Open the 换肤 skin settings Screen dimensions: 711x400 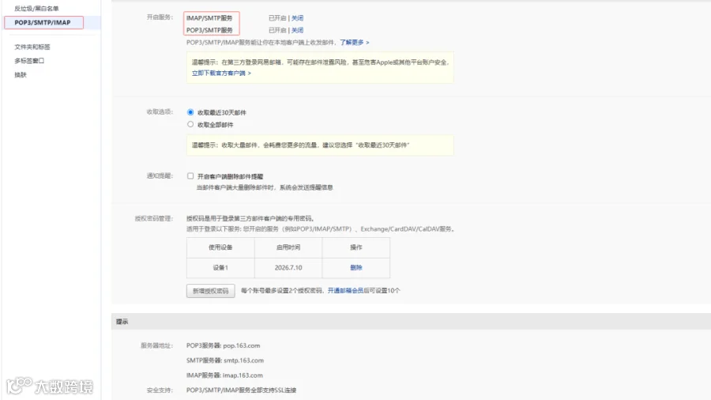(x=21, y=75)
